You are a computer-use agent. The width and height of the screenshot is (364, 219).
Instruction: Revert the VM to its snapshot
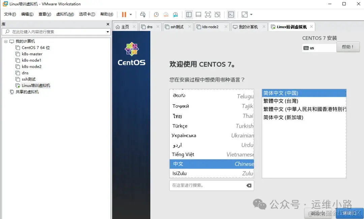165,14
